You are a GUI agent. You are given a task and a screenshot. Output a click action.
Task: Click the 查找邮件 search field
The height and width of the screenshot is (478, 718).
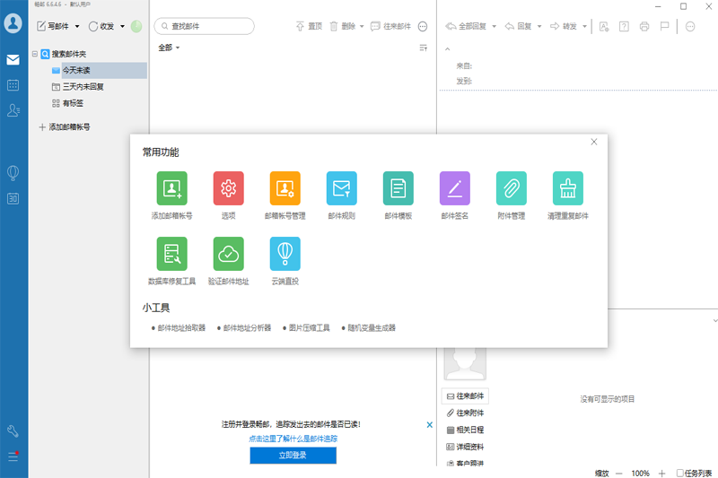215,27
